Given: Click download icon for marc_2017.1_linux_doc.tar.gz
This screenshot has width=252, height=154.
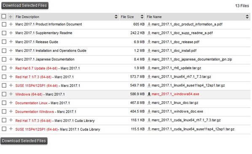Looking at the screenshot, I should pos(149,103).
